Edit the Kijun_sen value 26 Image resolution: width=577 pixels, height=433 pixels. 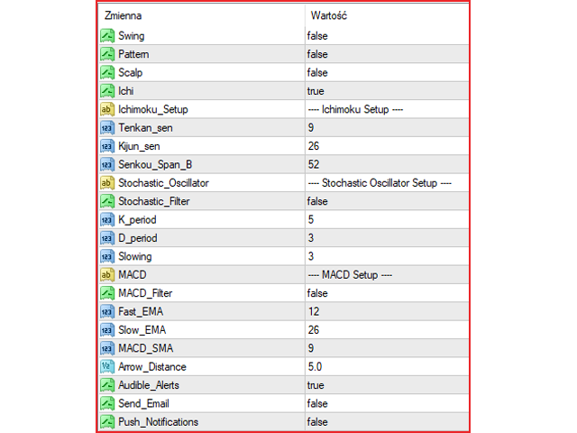[314, 146]
